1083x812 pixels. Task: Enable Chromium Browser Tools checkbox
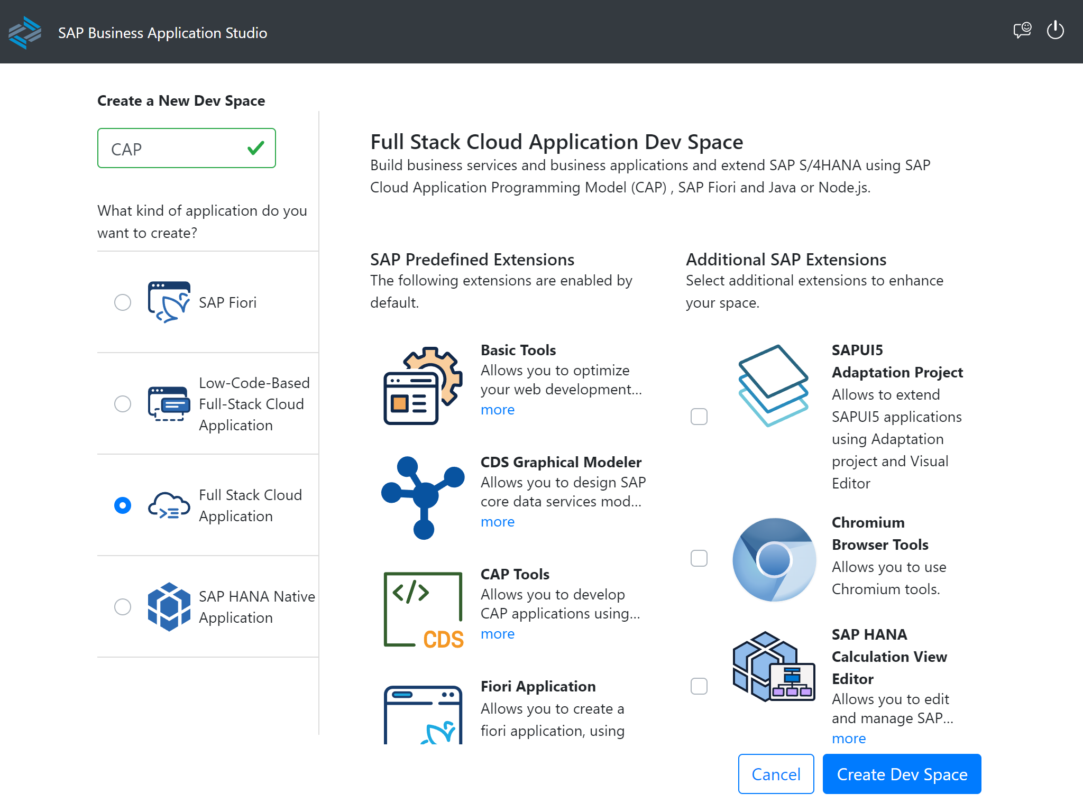[x=699, y=558]
